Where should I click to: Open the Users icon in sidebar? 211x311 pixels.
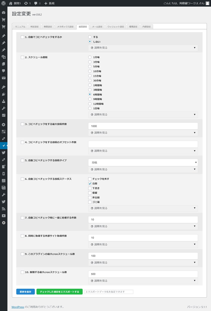pos(4,101)
